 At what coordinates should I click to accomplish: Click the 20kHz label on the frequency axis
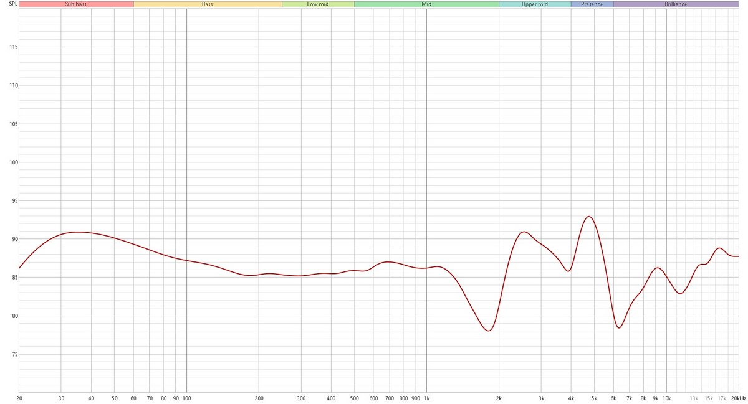point(739,398)
